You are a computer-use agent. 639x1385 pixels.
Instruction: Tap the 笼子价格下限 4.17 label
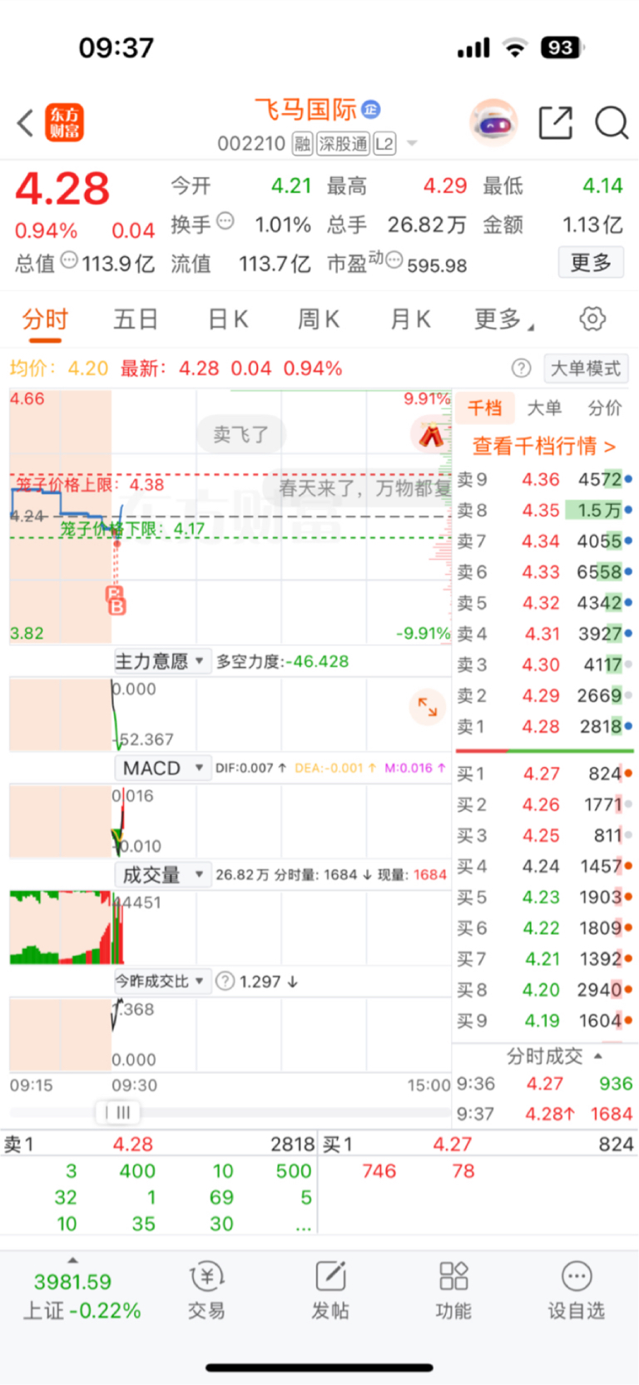coord(132,529)
